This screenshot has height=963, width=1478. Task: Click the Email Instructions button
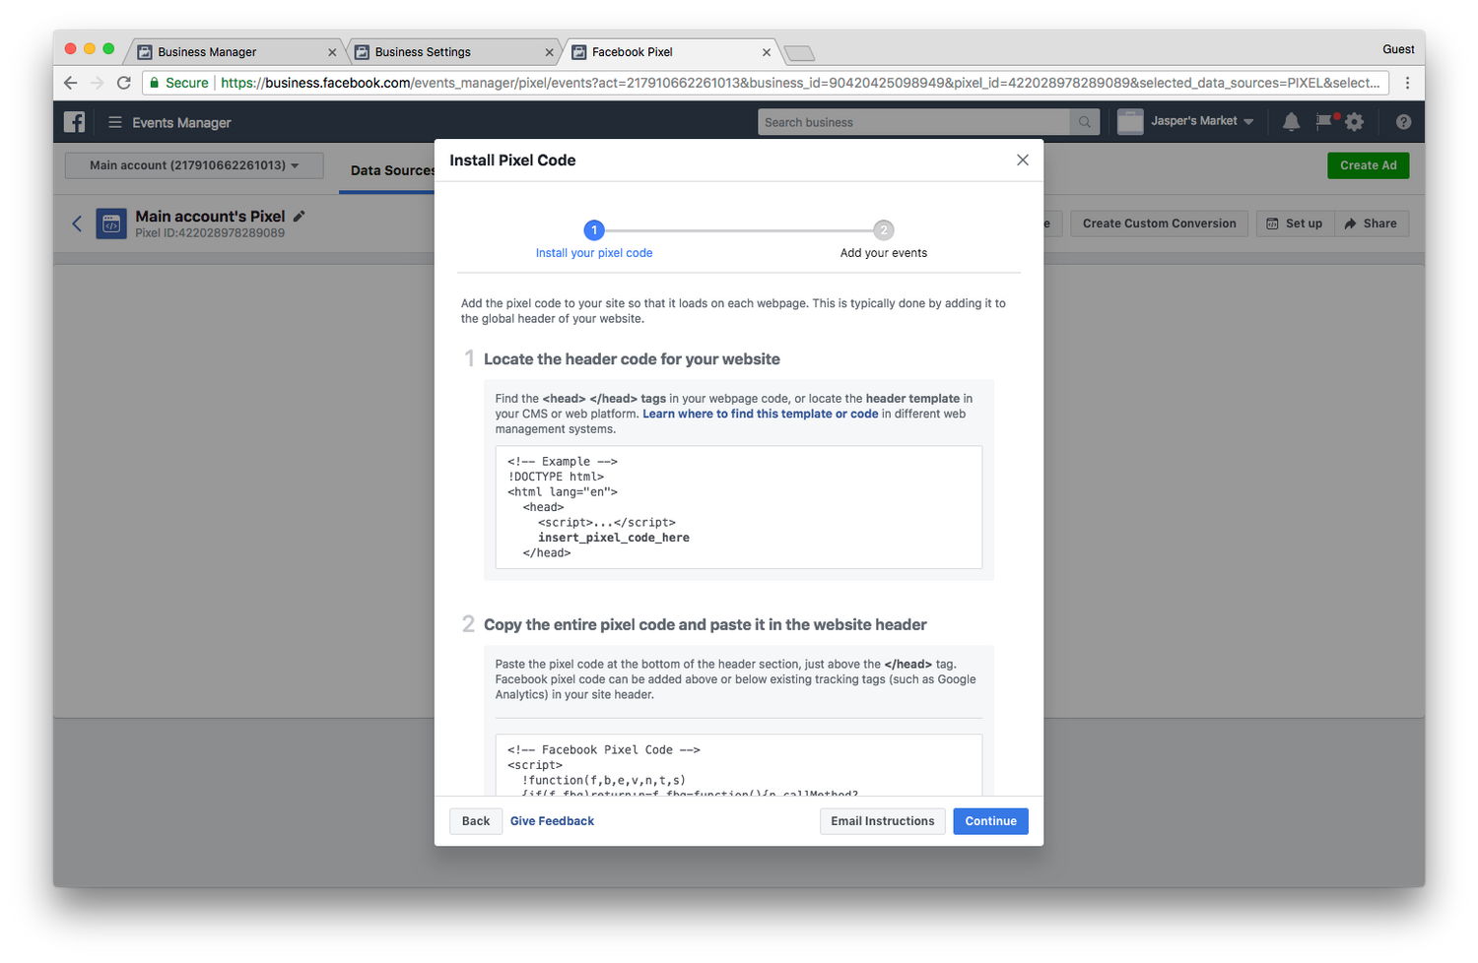(x=882, y=820)
